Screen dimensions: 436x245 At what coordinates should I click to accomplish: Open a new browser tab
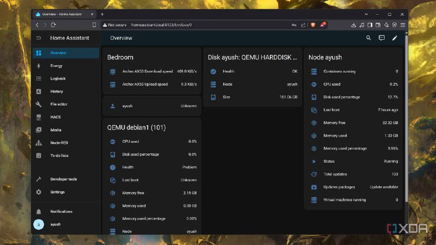(x=102, y=14)
